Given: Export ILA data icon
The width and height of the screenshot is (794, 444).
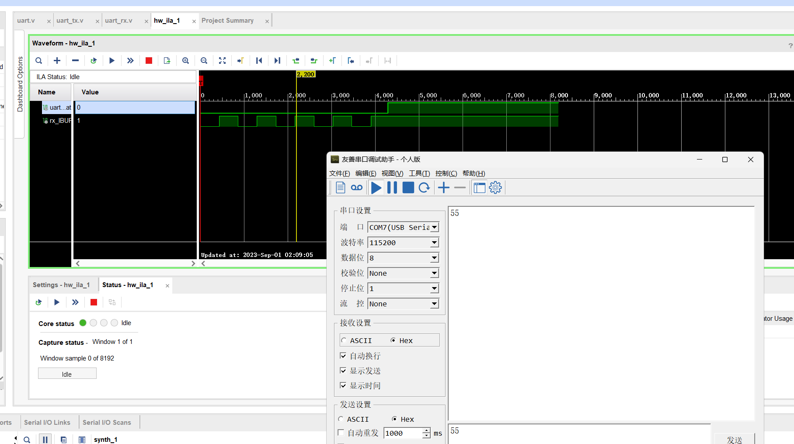Looking at the screenshot, I should [x=167, y=61].
